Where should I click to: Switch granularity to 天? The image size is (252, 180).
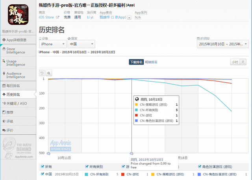tap(243, 62)
